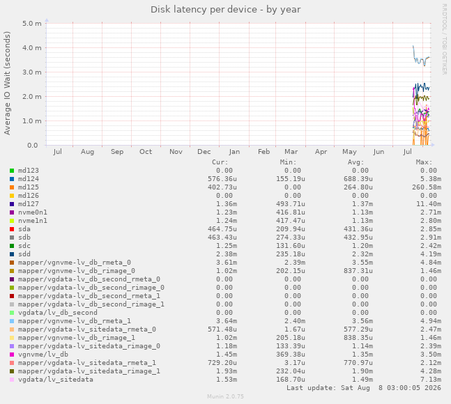The width and height of the screenshot is (451, 404).
Task: Click mapper/vgdata-lv_db_second_rmeta_0 label
Action: pos(89,279)
